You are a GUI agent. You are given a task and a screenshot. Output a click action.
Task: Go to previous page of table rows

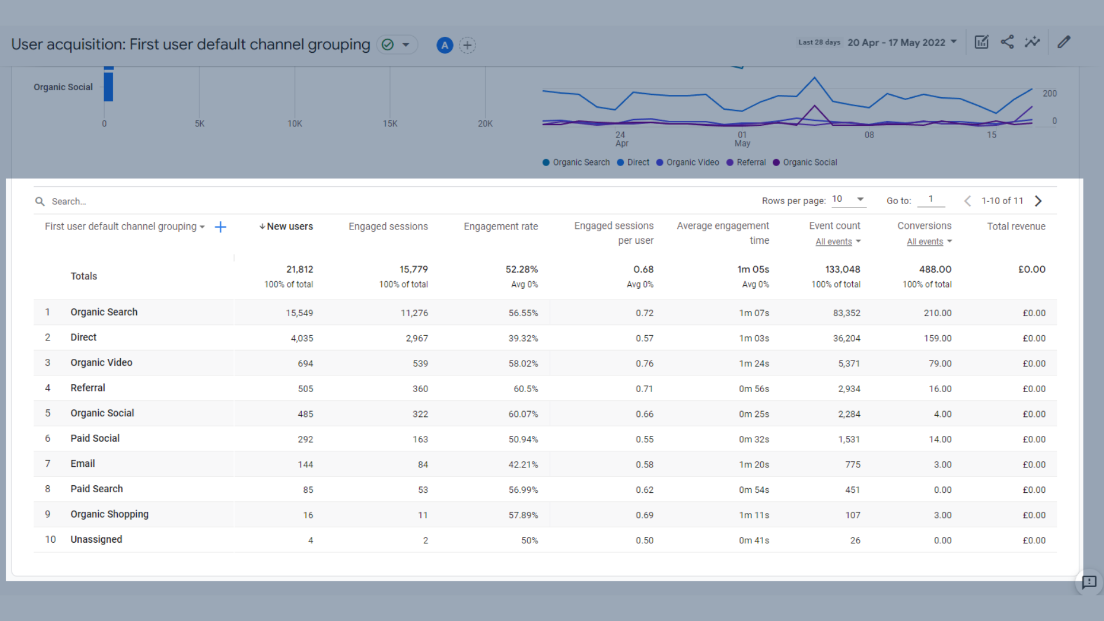(968, 201)
